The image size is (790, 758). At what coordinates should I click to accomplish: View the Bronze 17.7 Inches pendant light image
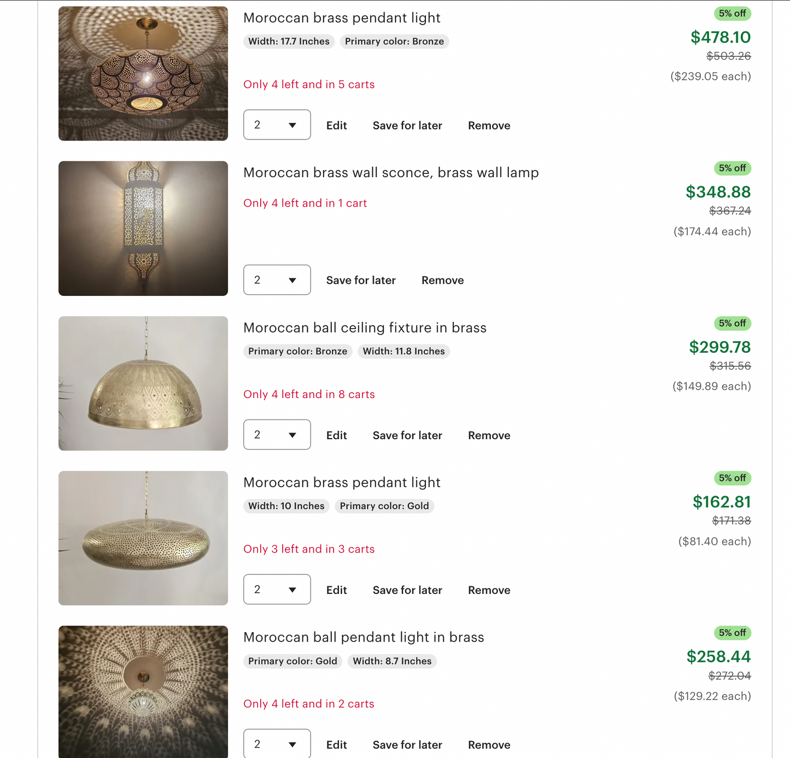pyautogui.click(x=143, y=74)
